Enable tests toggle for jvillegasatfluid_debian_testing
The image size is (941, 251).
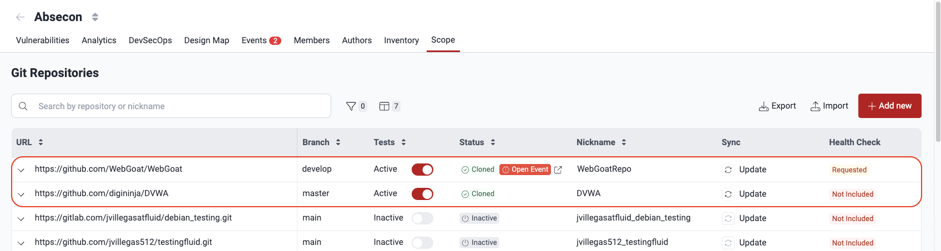tap(422, 218)
